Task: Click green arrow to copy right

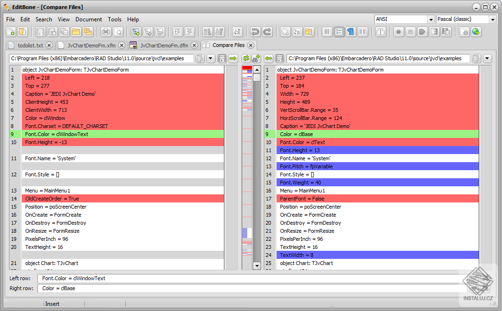Action: tap(233, 58)
